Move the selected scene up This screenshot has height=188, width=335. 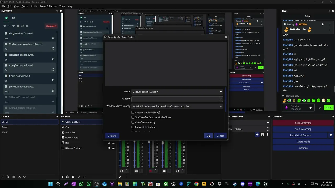[19, 177]
